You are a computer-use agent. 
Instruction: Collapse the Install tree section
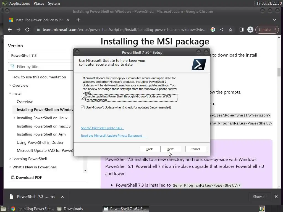click(10, 93)
